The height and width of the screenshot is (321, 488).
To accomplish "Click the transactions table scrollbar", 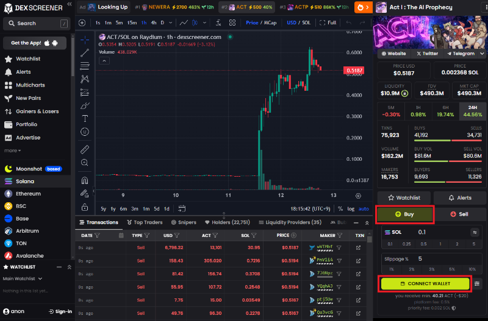I will 370,239.
